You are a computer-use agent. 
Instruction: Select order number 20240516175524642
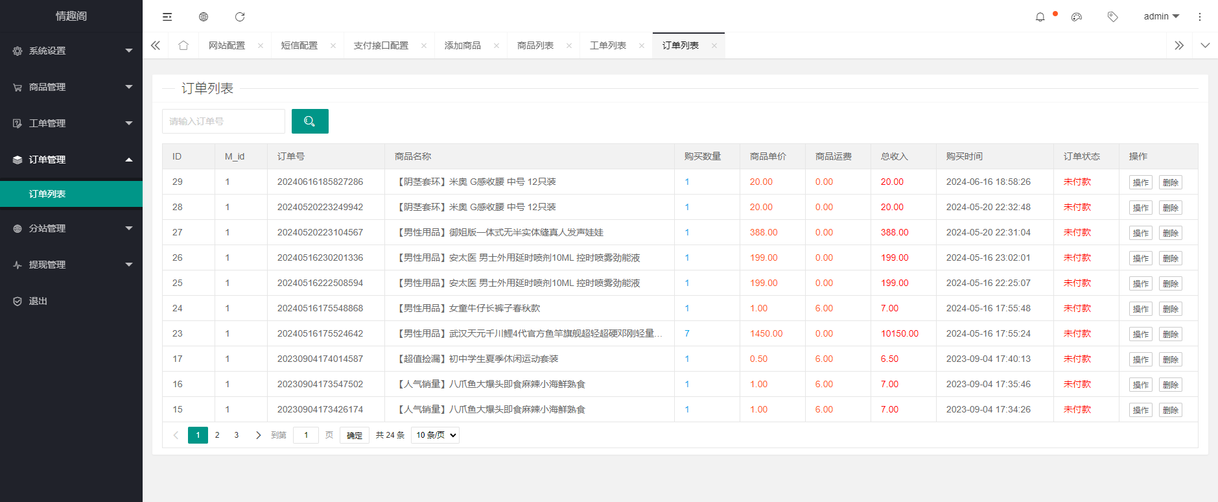click(320, 333)
